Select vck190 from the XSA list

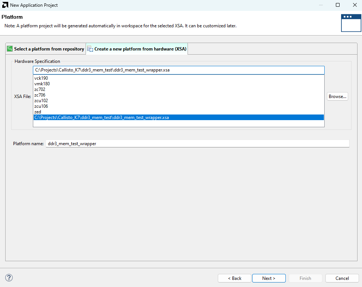[x=41, y=78]
